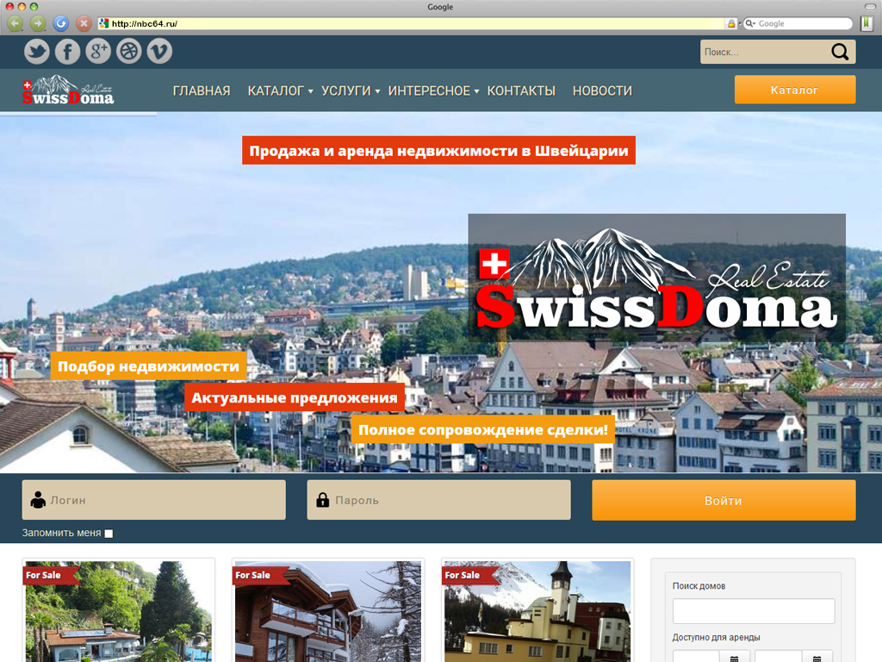882x662 pixels.
Task: Open the Google search engine dropdown
Action: [750, 23]
